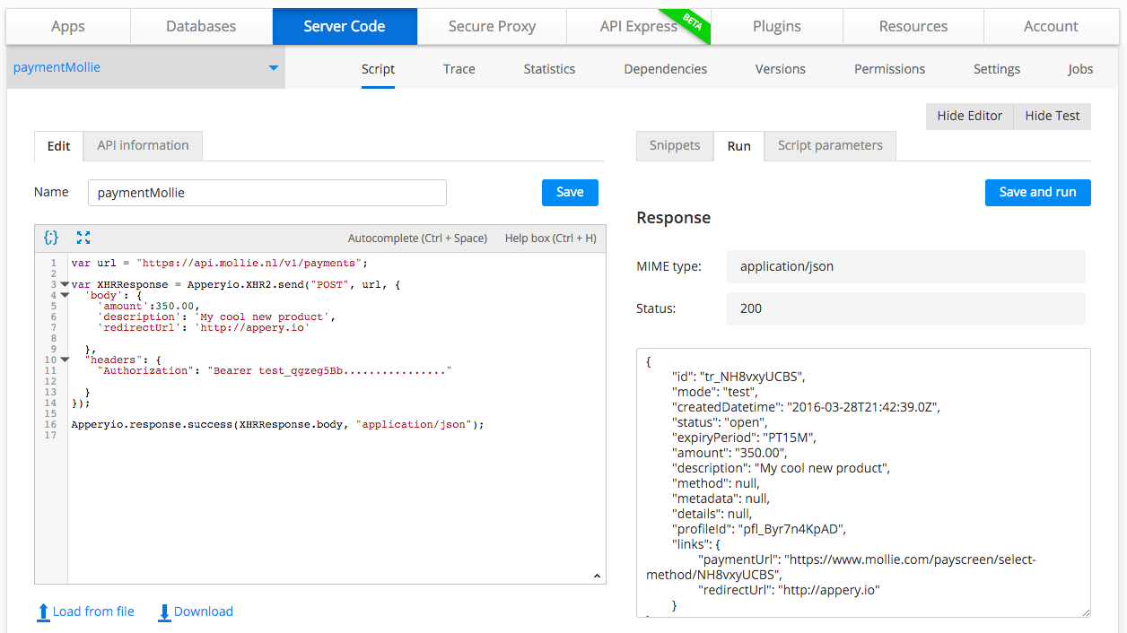Click the Hide Editor button
This screenshot has height=633, width=1127.
point(969,116)
